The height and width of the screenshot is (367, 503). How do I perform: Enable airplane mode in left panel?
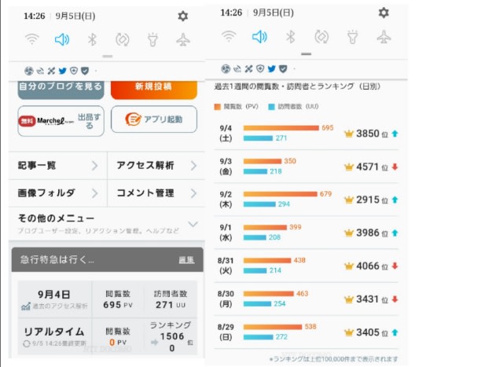pyautogui.click(x=183, y=40)
